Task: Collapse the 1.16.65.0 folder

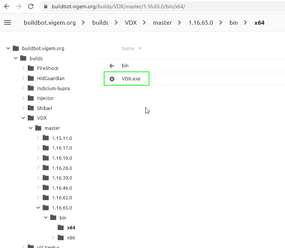Action: (x=38, y=208)
